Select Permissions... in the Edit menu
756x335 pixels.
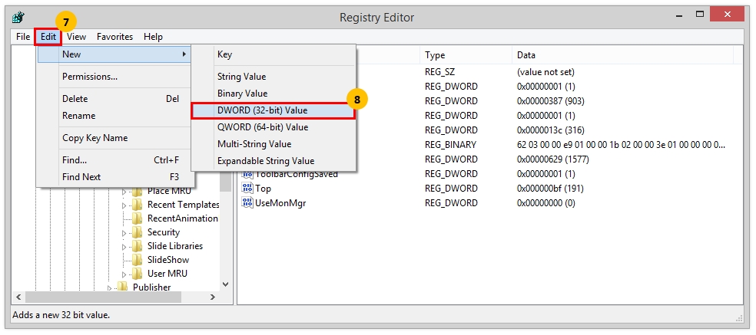(x=90, y=77)
